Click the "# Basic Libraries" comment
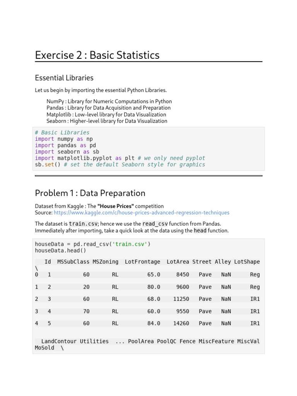This screenshot has height=396, width=297. click(62, 133)
